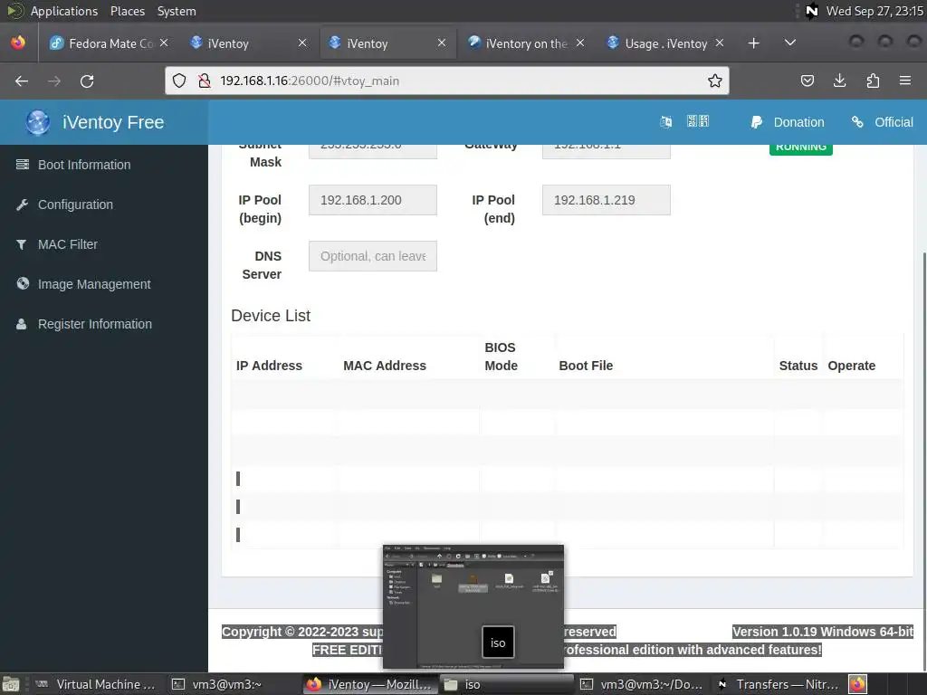Click the insecure connection lock icon

(205, 81)
